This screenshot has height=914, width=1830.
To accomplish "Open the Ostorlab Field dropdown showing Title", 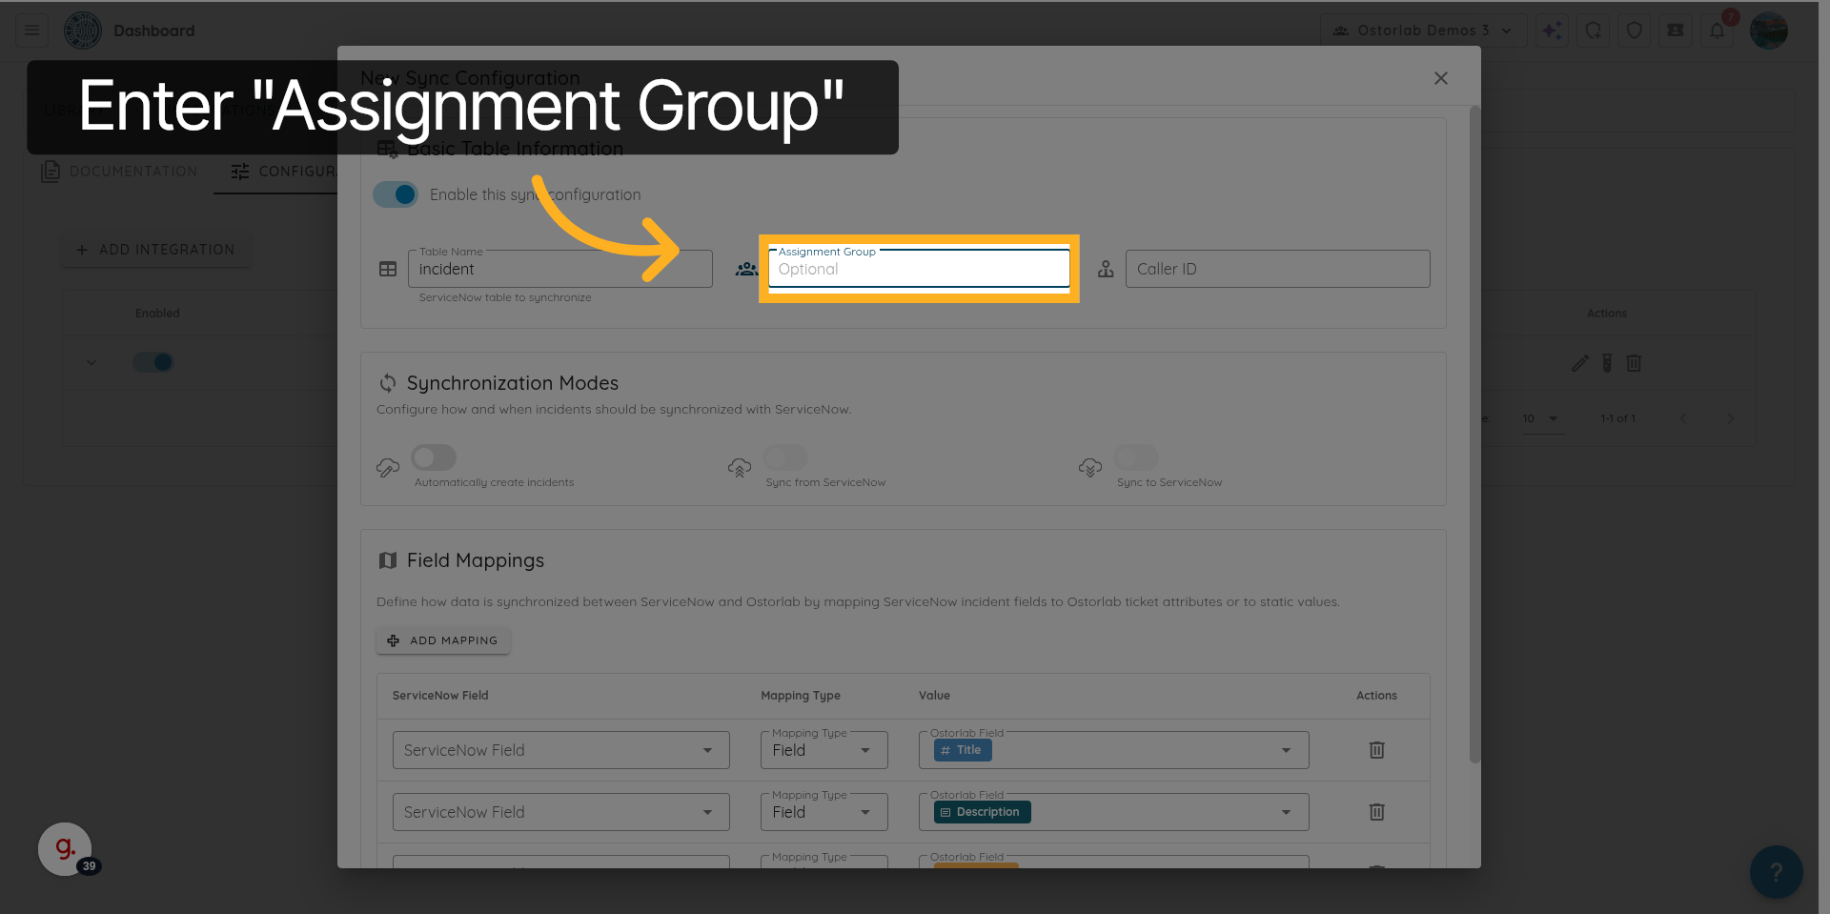I will coord(1111,750).
